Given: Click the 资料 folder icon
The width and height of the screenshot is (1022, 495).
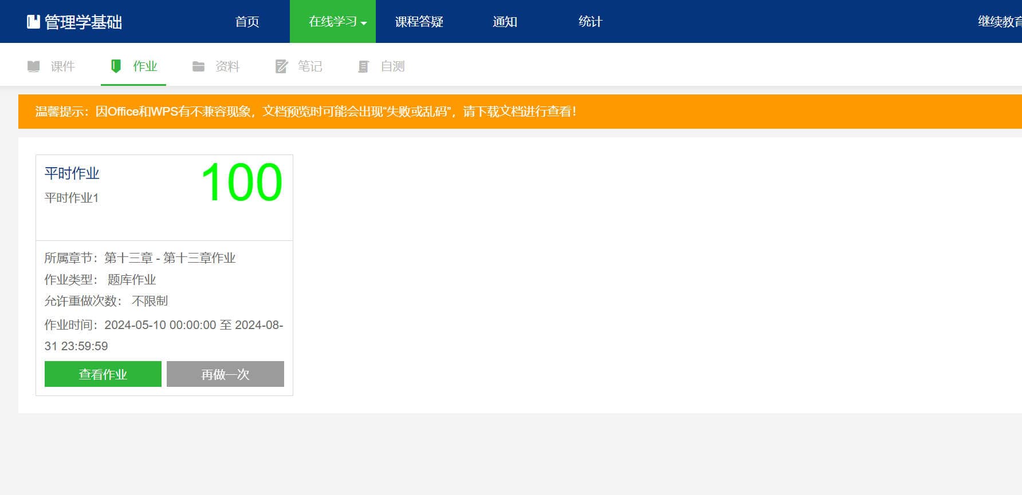Looking at the screenshot, I should tap(198, 66).
